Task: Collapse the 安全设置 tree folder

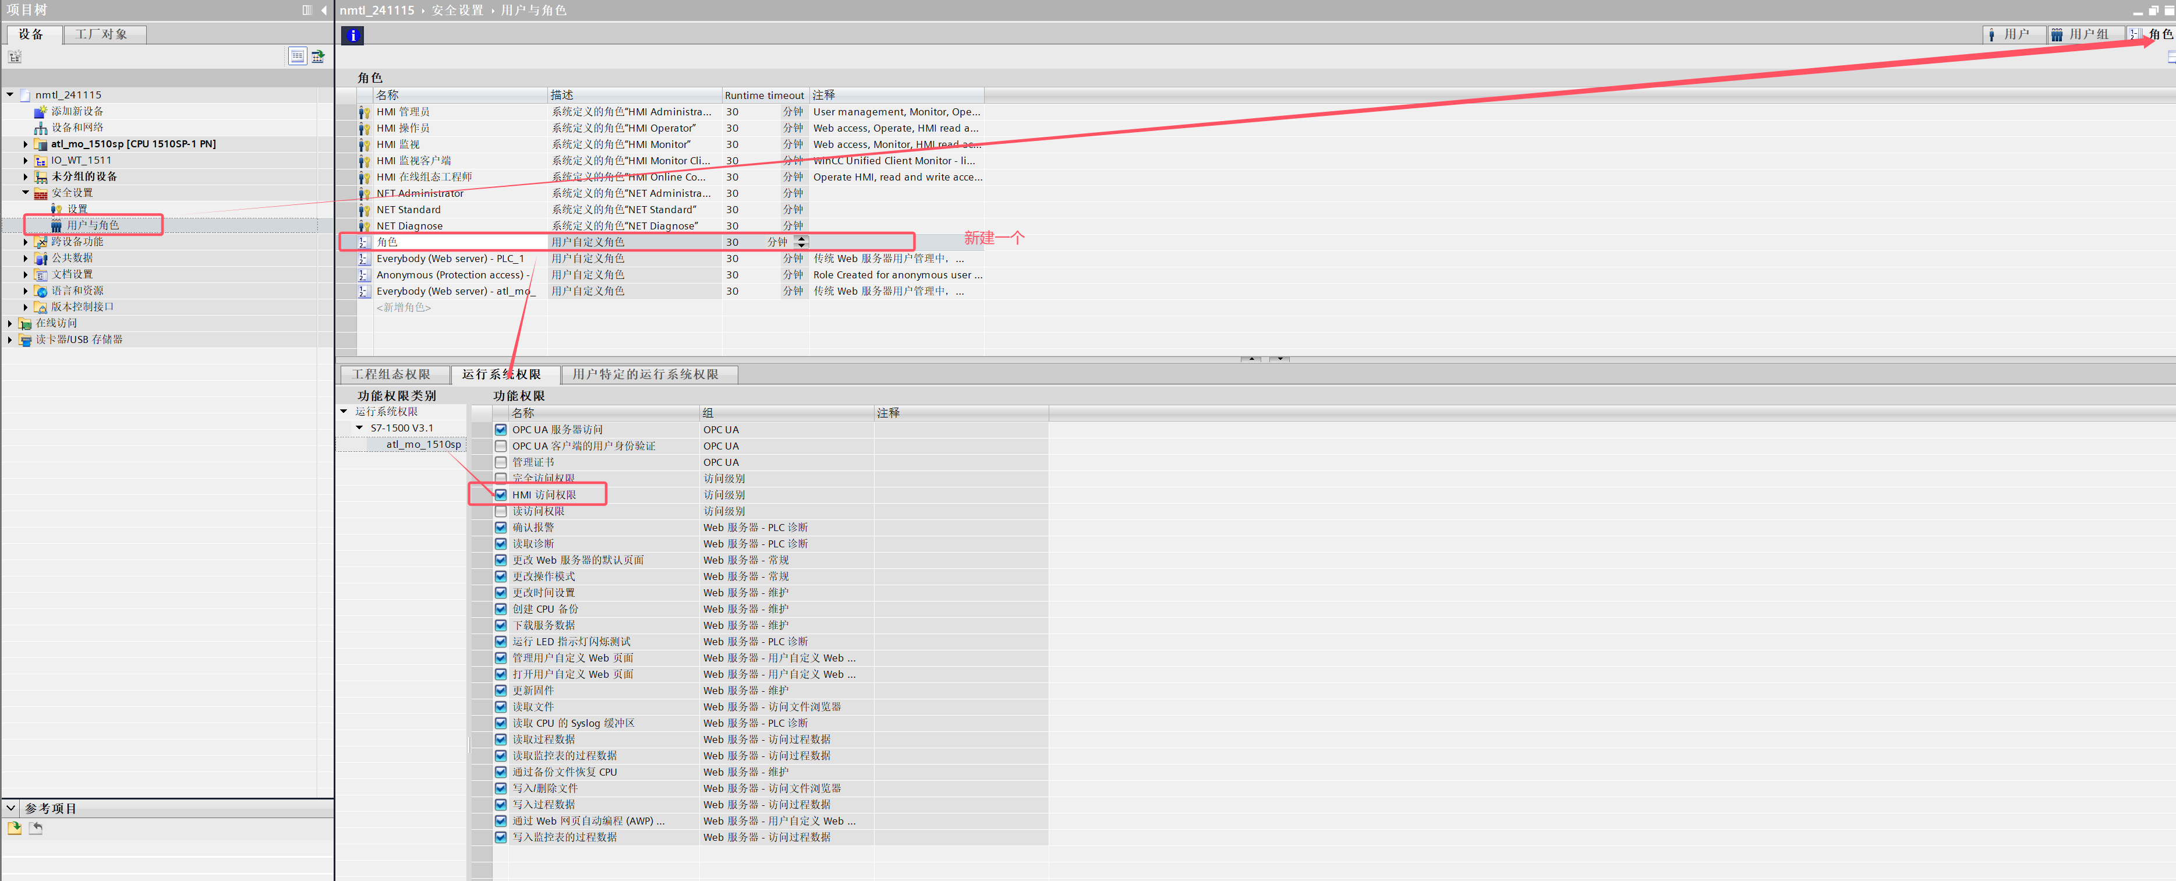Action: [x=26, y=193]
